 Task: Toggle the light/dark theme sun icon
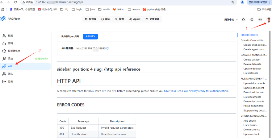(260, 19)
